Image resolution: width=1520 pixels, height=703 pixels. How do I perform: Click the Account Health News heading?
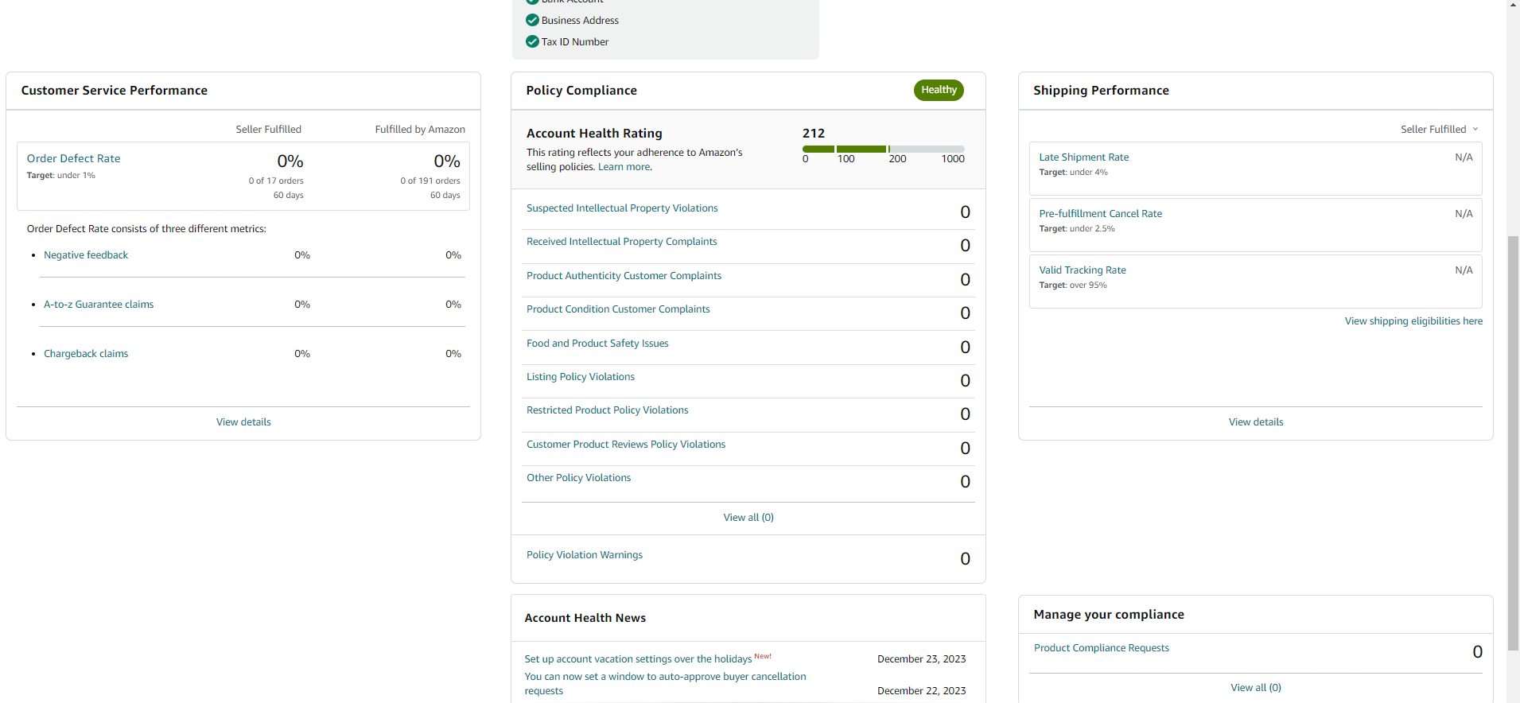[x=585, y=618]
